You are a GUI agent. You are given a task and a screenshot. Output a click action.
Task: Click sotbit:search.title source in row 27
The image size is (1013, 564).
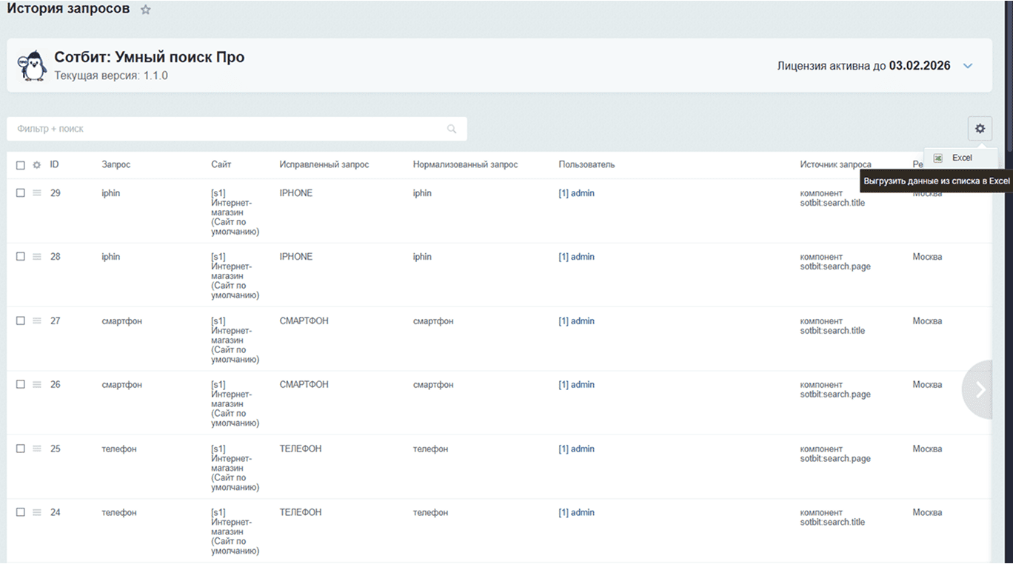tap(832, 331)
